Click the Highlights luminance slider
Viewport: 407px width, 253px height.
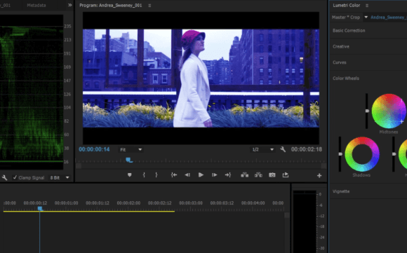tap(394, 154)
